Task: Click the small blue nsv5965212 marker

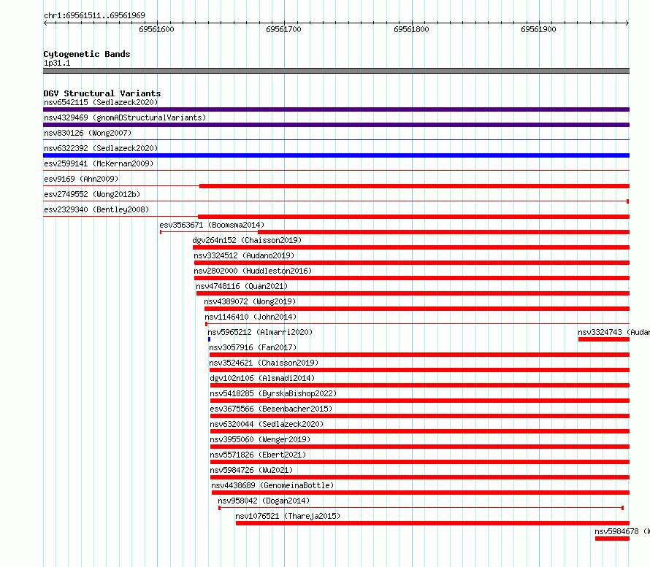Action: [210, 339]
